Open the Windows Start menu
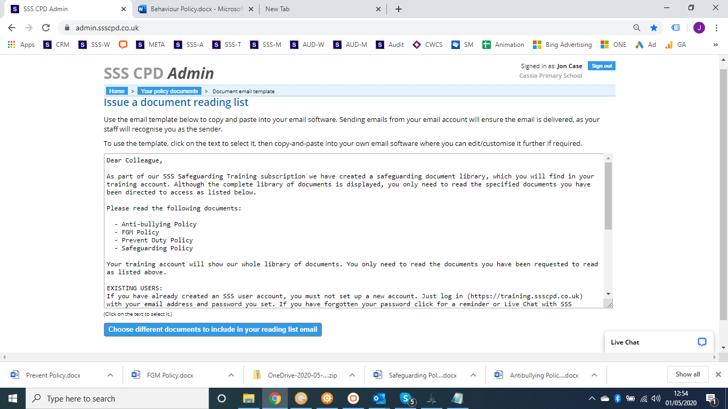The image size is (728, 409). tap(13, 398)
